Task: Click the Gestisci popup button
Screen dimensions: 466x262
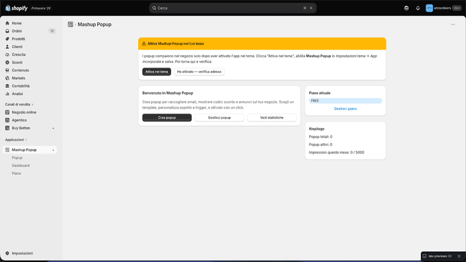Action: pyautogui.click(x=219, y=118)
